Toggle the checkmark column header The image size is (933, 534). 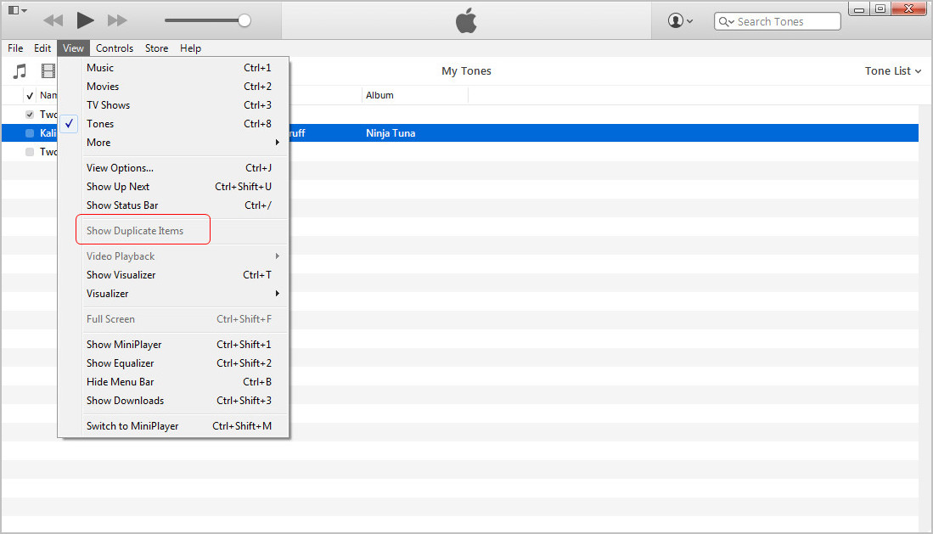click(30, 95)
